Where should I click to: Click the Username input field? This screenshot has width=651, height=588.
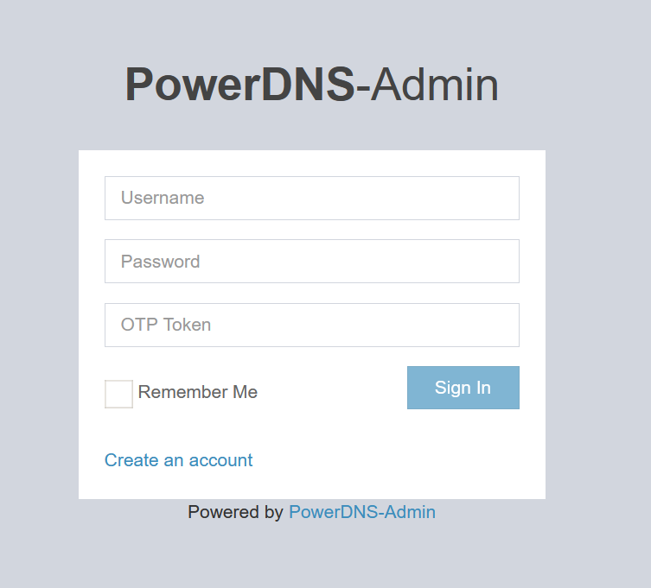point(312,199)
